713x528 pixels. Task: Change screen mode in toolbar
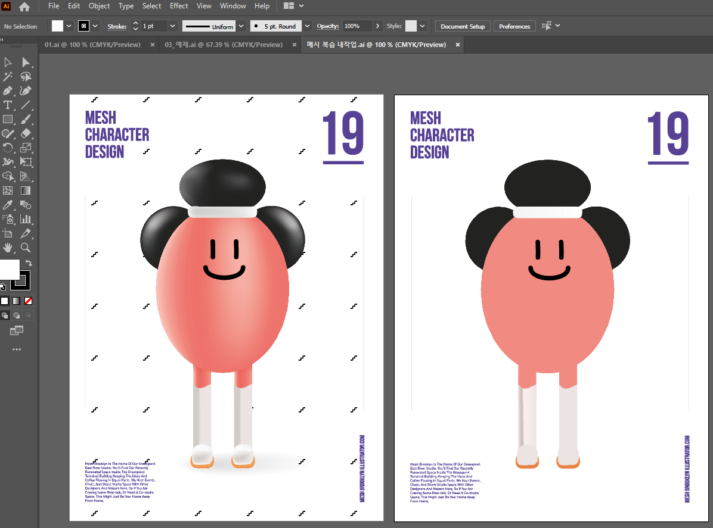[x=17, y=330]
